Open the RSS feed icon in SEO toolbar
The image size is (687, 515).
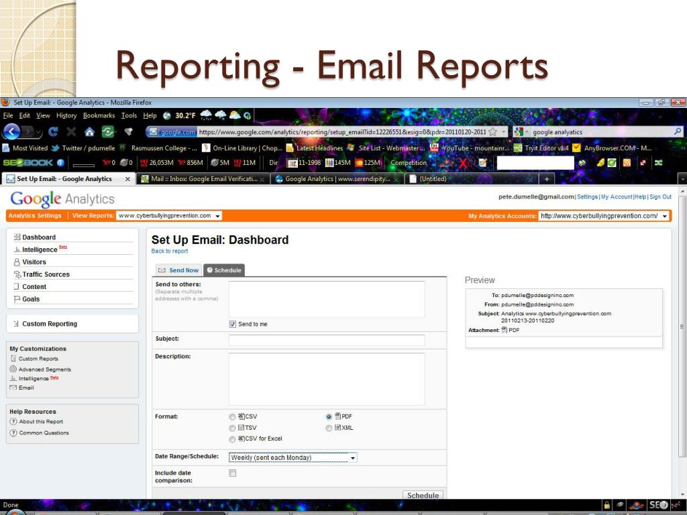[627, 163]
